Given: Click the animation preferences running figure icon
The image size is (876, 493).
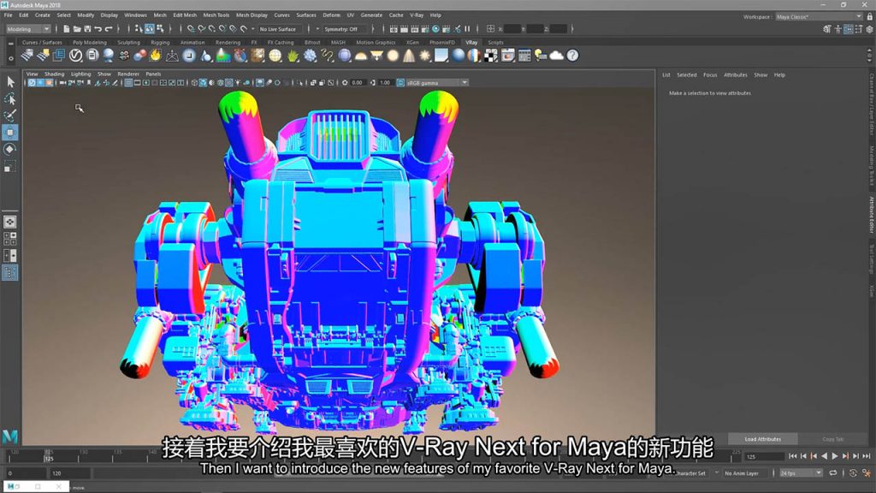Looking at the screenshot, I should coord(866,472).
